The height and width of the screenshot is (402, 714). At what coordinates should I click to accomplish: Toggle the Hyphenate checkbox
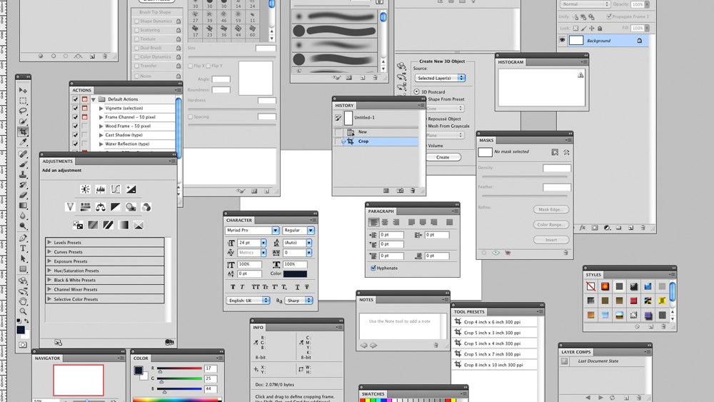point(373,268)
